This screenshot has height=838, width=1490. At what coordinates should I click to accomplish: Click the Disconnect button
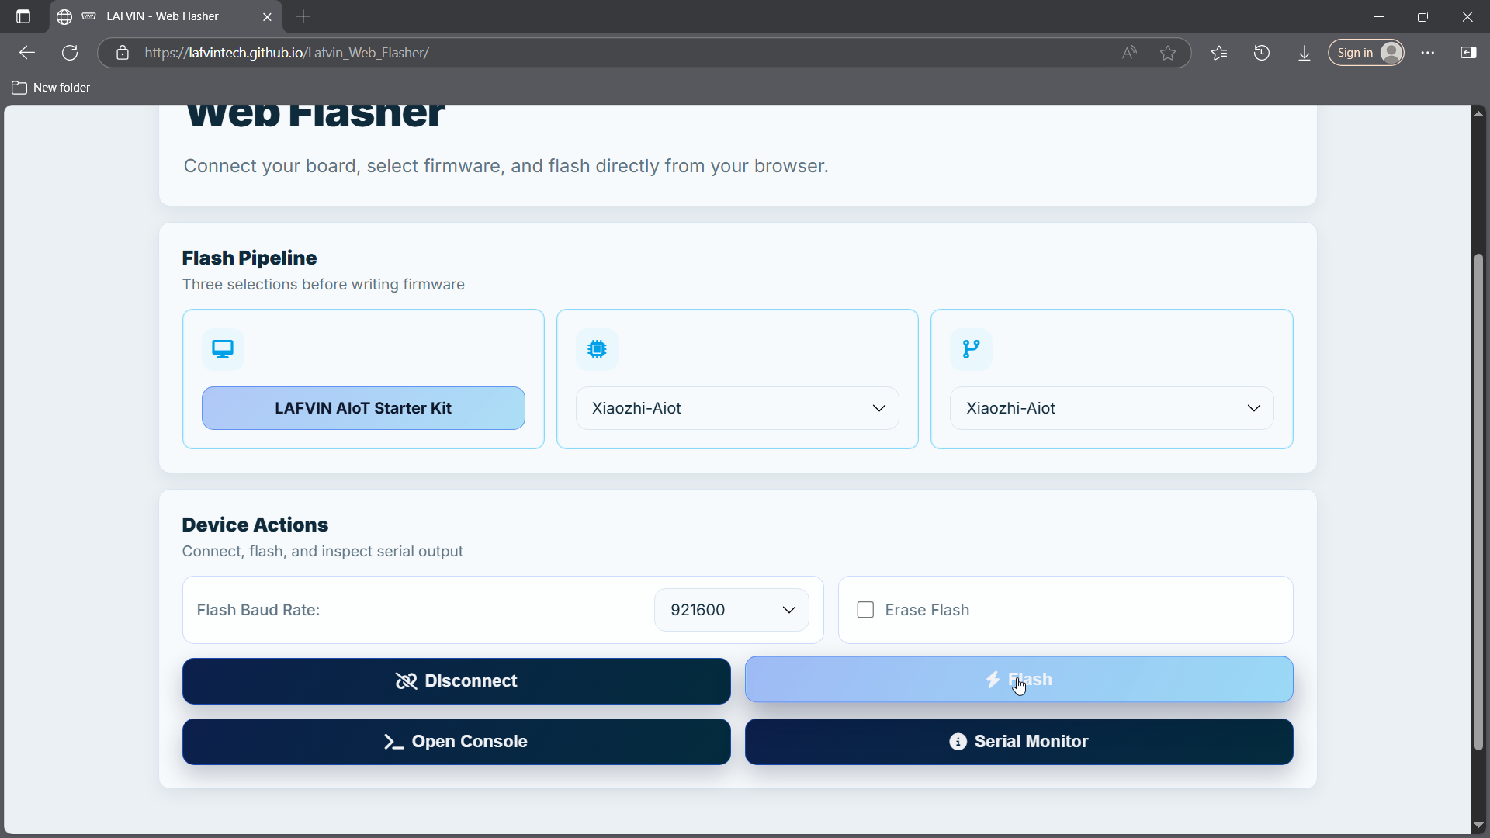(456, 681)
